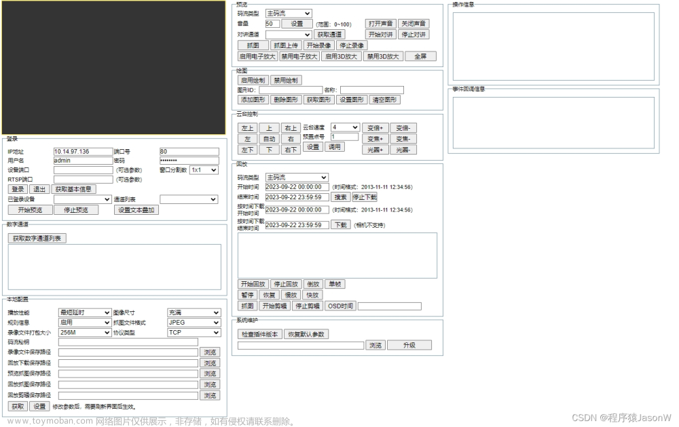The image size is (679, 427).
Task: Click 全屏 fullscreen button
Action: pos(420,57)
